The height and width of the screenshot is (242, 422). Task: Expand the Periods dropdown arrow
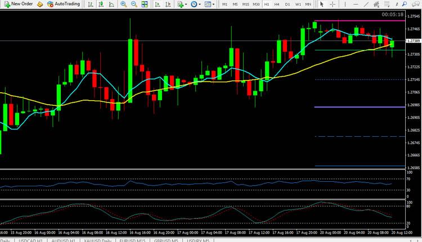200,5
